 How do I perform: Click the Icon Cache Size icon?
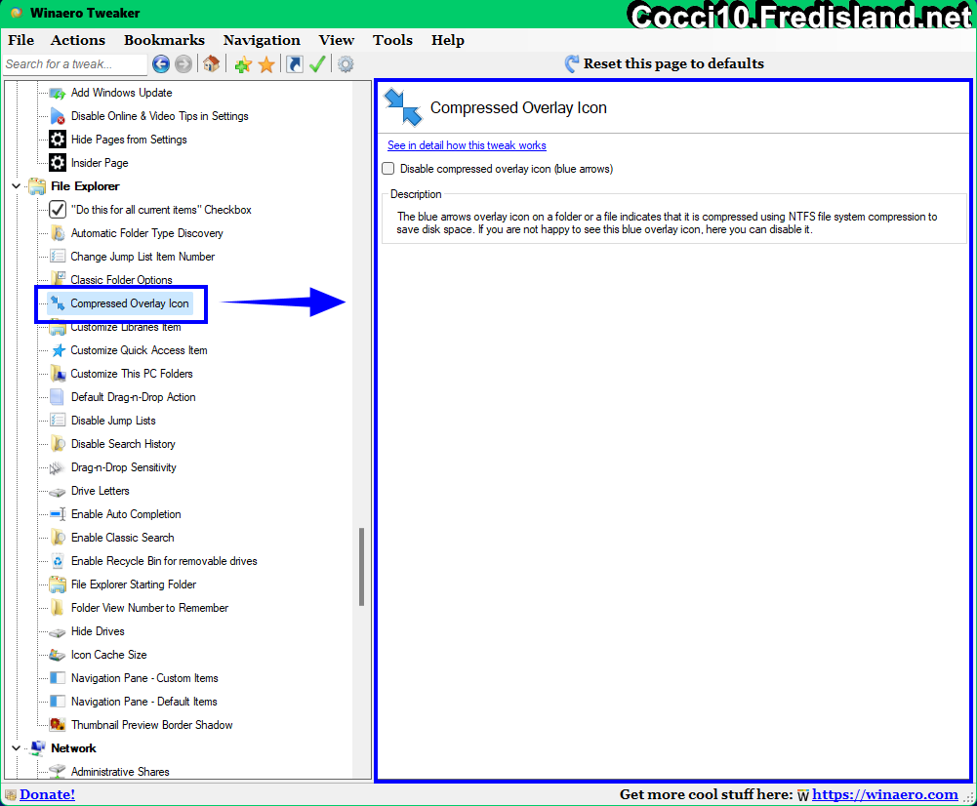[x=58, y=655]
